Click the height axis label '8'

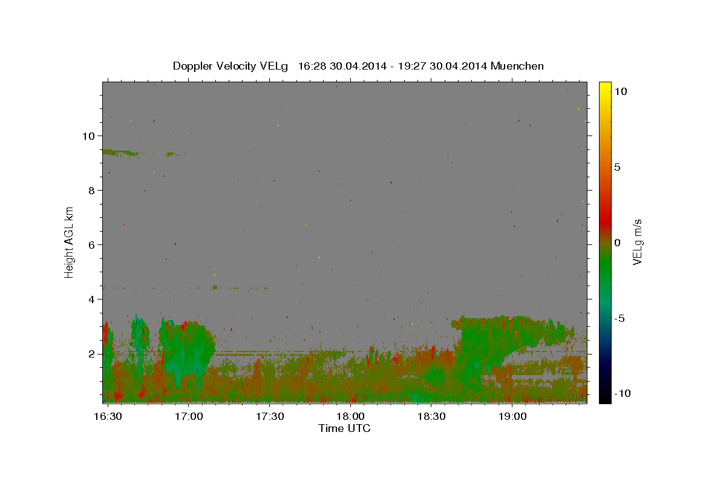point(91,191)
